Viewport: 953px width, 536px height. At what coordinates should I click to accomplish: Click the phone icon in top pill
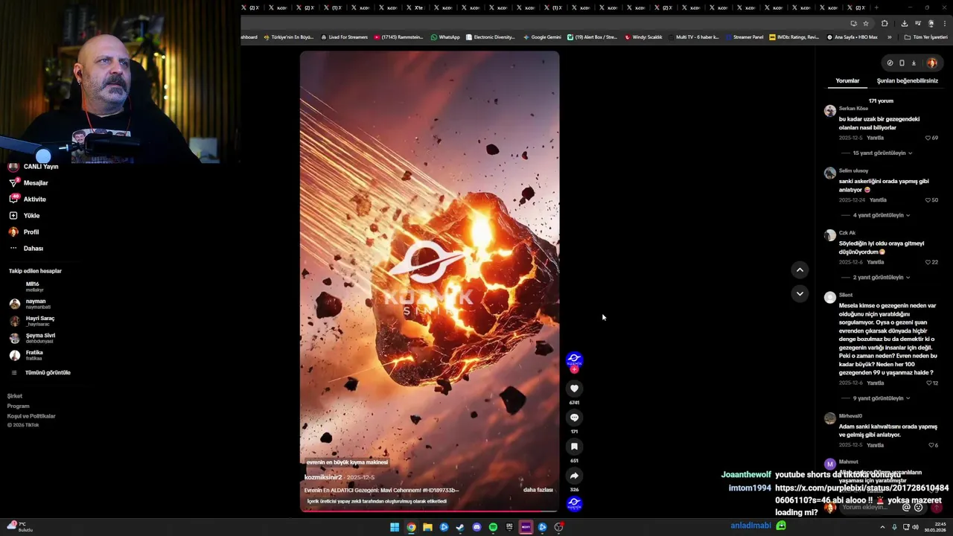(x=902, y=63)
